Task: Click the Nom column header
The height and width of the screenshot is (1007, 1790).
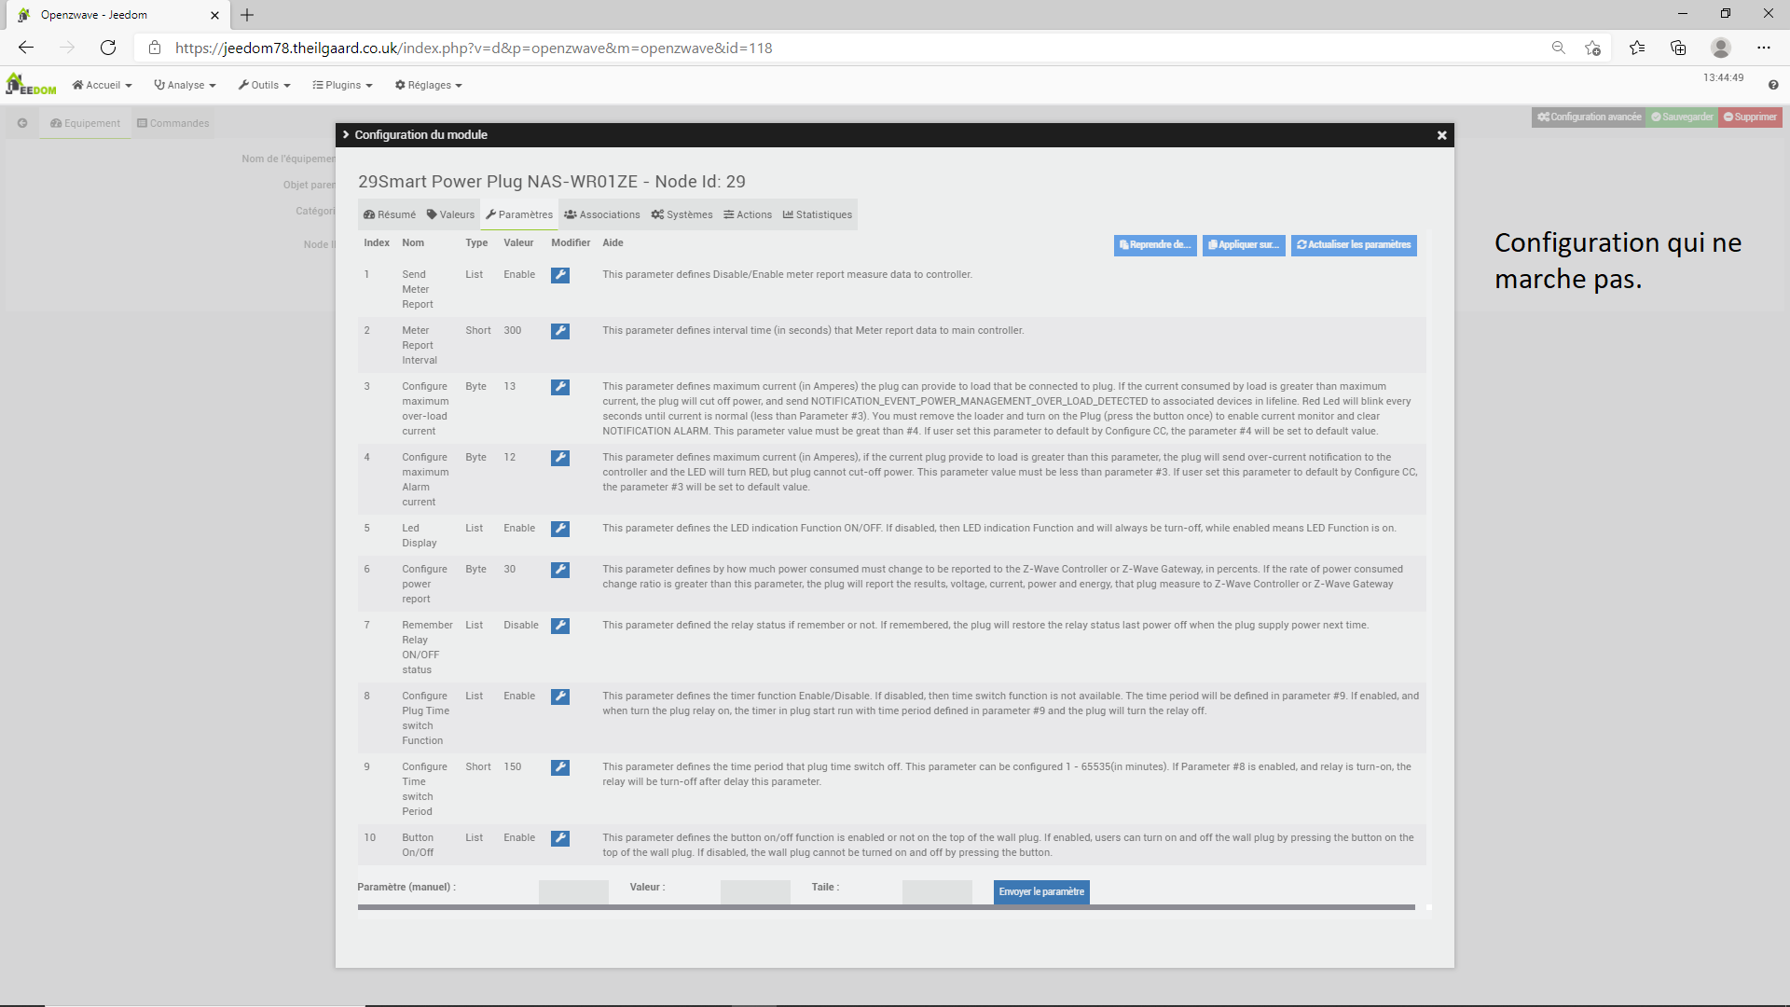Action: coord(413,242)
